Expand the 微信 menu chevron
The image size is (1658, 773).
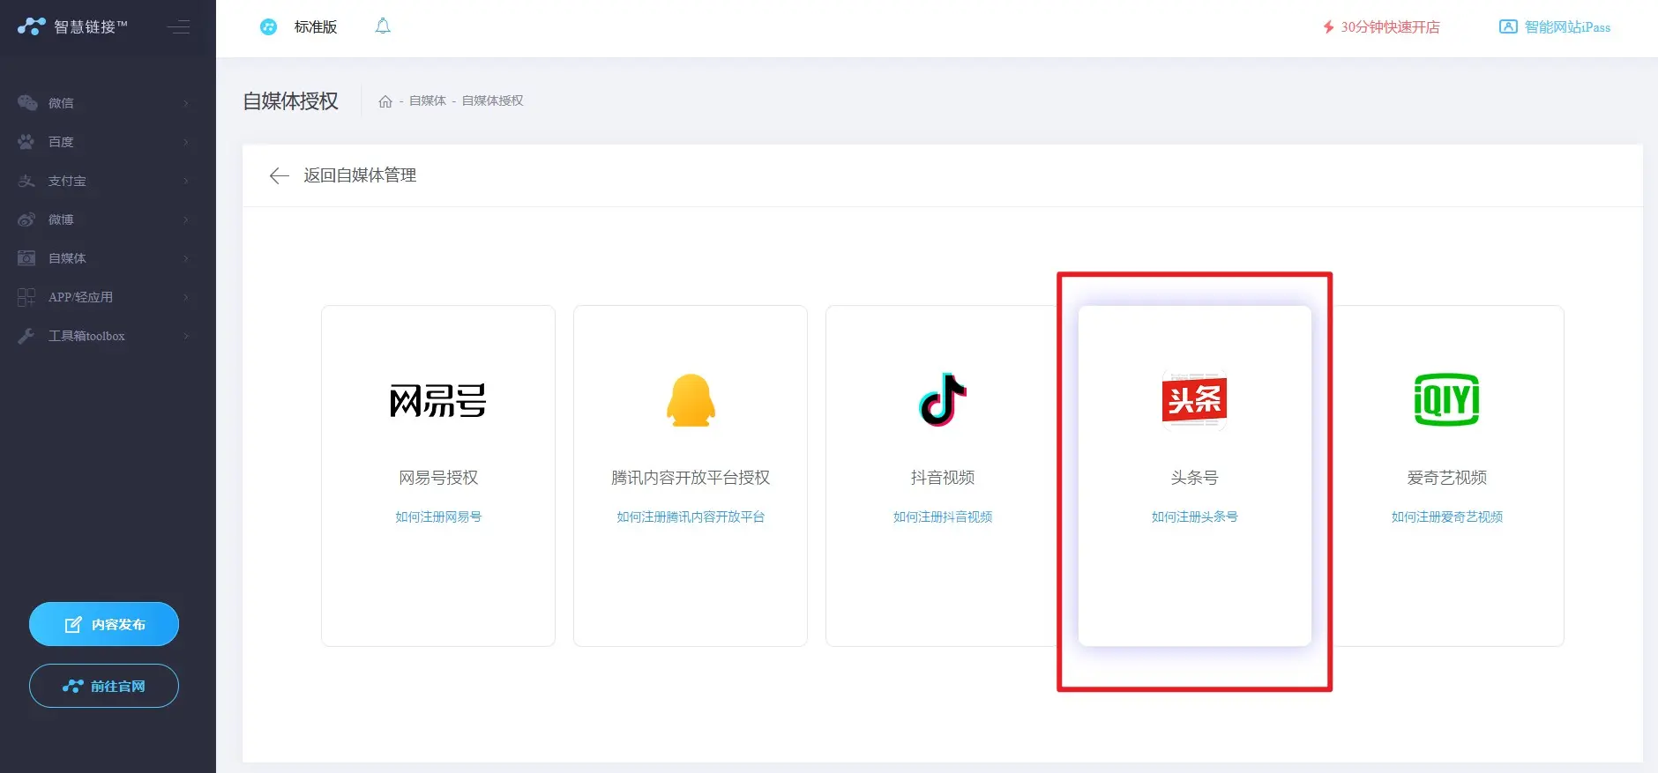[186, 103]
